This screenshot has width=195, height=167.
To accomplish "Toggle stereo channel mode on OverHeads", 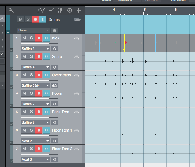I will [55, 85].
